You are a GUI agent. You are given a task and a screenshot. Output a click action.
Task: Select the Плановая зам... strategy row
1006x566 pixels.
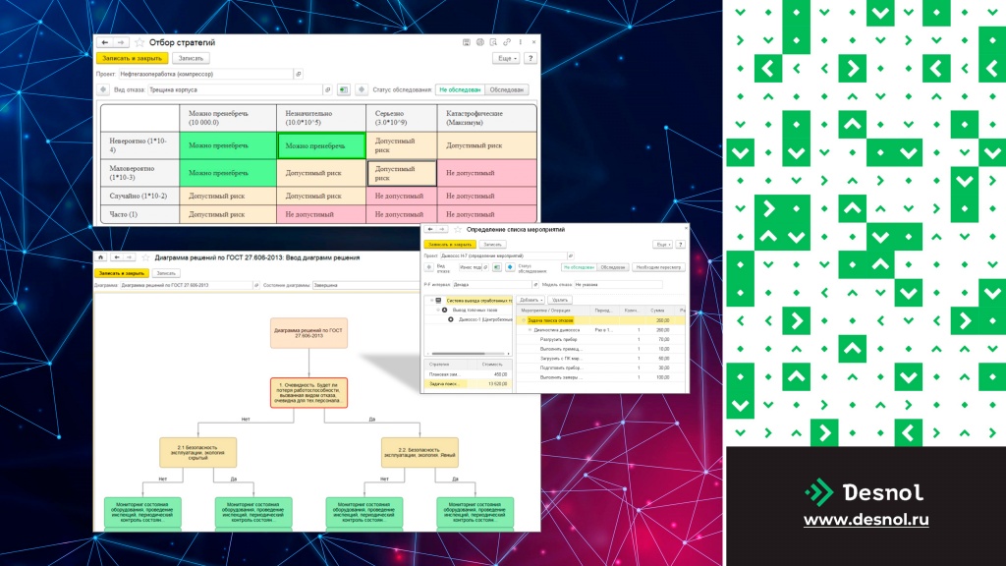[468, 374]
